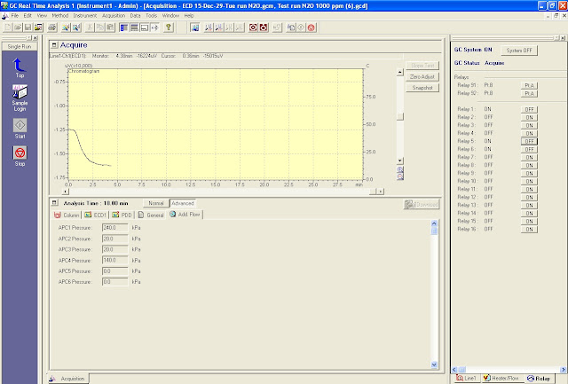Click the chromatogram monitor toolbar icon
The image size is (568, 384).
pyautogui.click(x=195, y=27)
